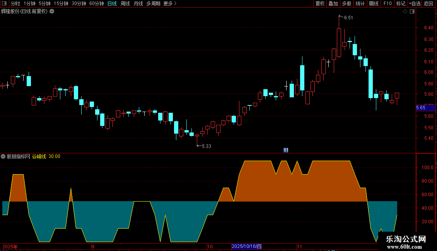This screenshot has height=251, width=437.
Task: Click the 辉隆股份(日线.前复权) chart title
Action: pyautogui.click(x=24, y=12)
